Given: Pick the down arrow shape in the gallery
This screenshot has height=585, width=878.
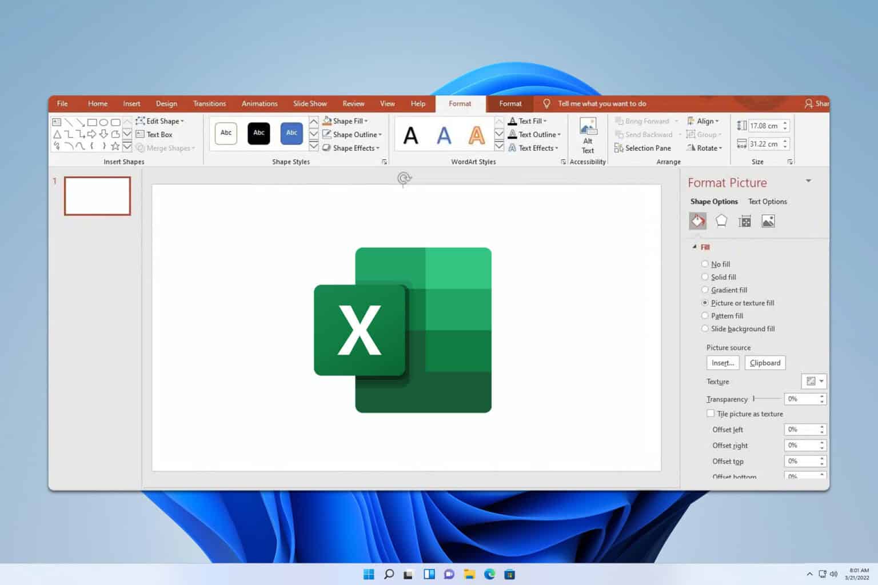Looking at the screenshot, I should point(103,134).
